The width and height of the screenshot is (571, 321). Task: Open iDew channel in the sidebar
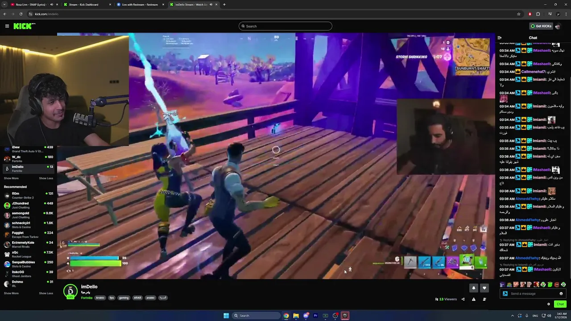coord(29,149)
